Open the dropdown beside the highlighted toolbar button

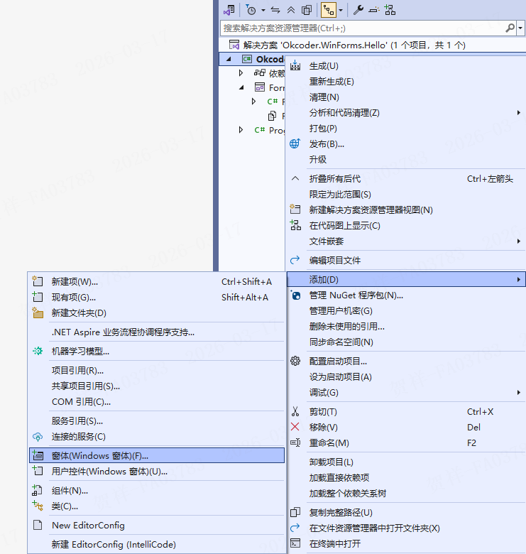[341, 10]
